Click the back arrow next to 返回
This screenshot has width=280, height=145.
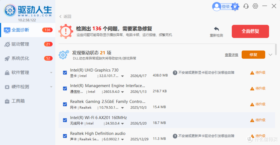pyautogui.click(x=60, y=17)
